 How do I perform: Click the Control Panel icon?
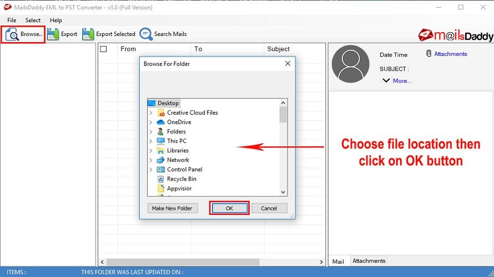[160, 169]
